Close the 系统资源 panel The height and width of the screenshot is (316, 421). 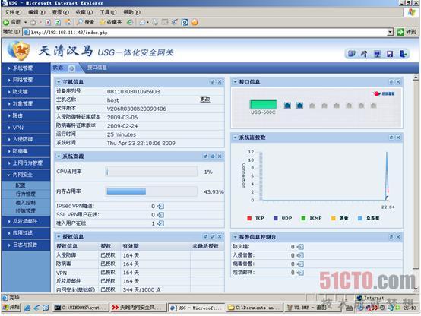220,156
